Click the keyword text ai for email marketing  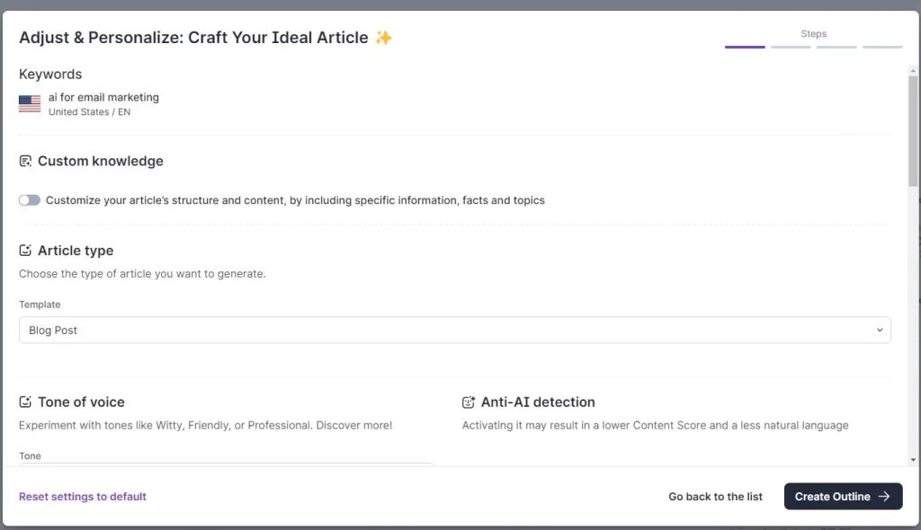(x=103, y=97)
